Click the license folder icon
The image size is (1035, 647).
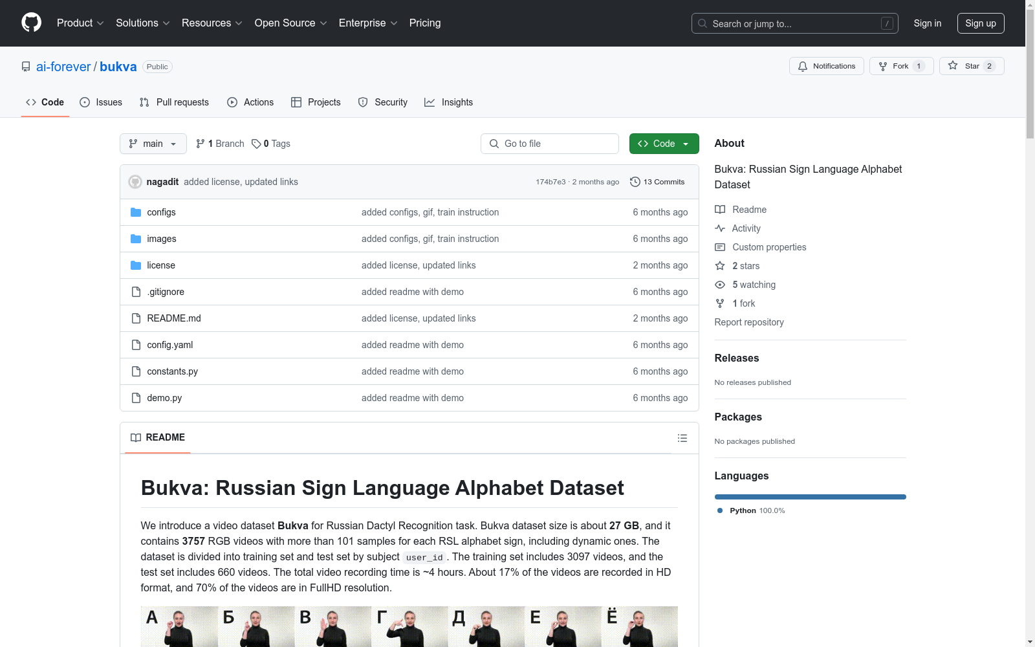[136, 265]
